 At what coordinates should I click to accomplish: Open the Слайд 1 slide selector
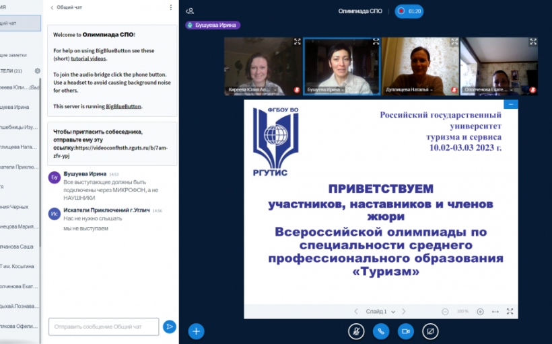[x=380, y=312]
